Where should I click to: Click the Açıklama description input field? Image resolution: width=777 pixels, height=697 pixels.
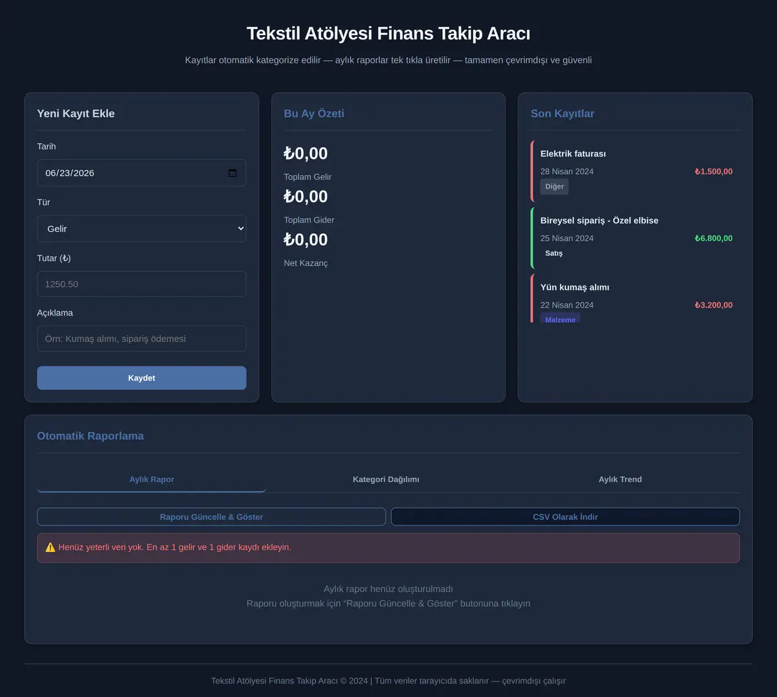[x=141, y=339]
